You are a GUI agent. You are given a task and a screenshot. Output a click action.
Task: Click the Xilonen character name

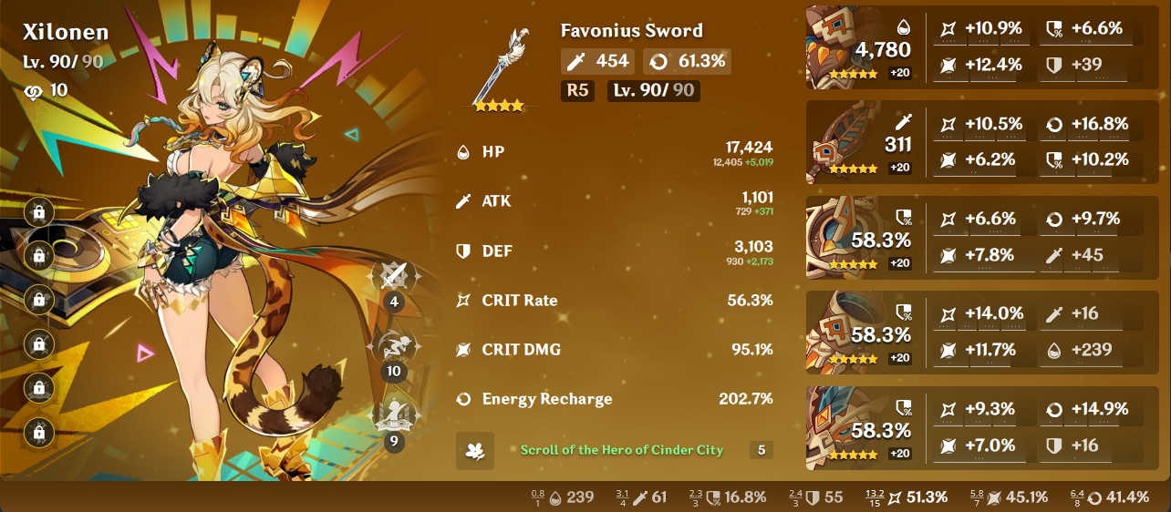[x=66, y=32]
